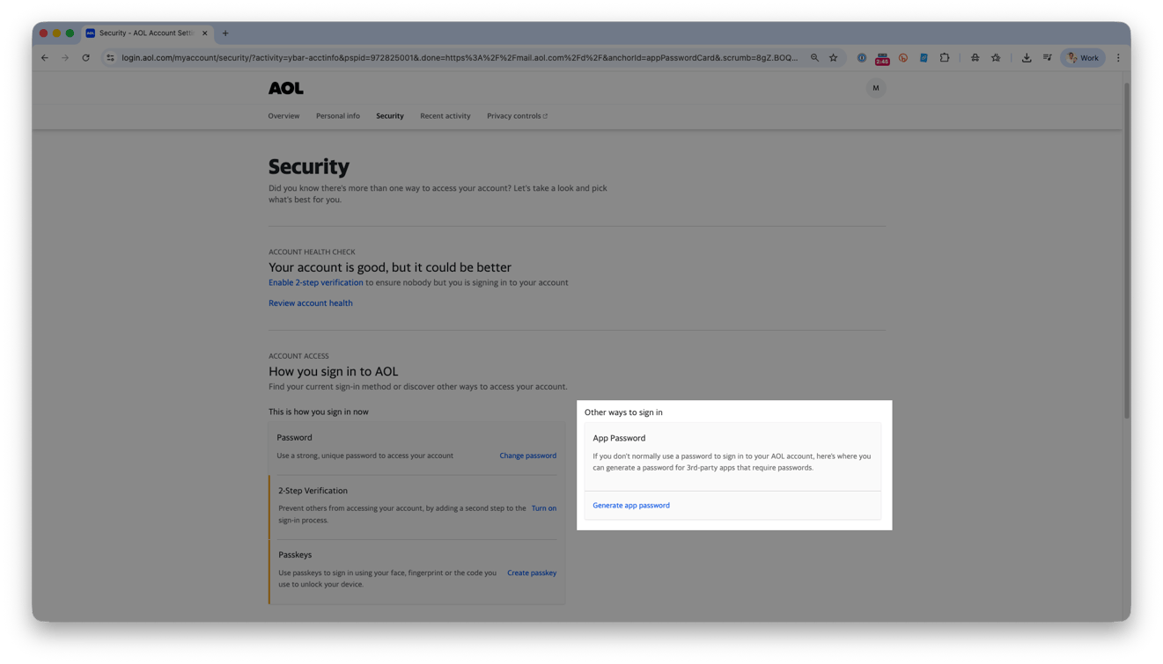
Task: Enable 2-step verification from account health check
Action: 315,282
